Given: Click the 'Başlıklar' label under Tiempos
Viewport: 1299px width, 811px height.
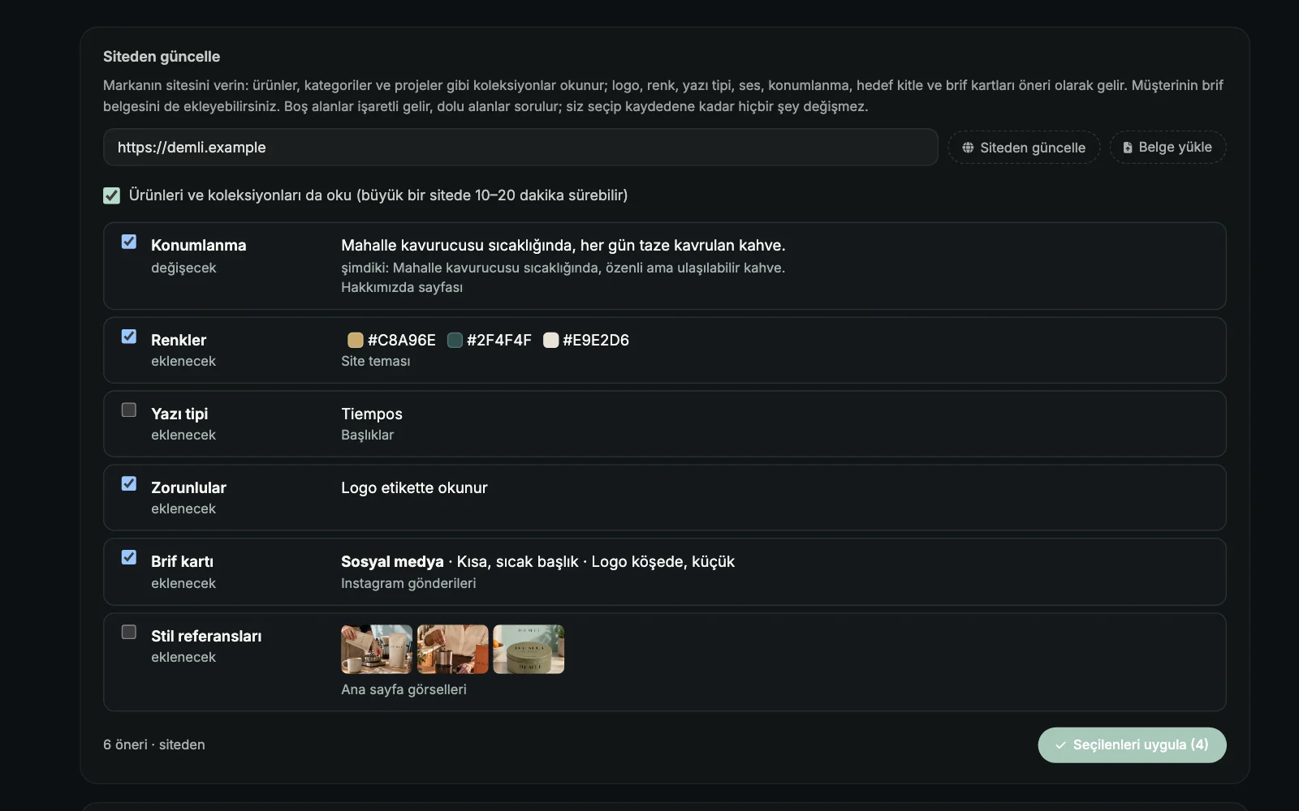Looking at the screenshot, I should pos(367,436).
